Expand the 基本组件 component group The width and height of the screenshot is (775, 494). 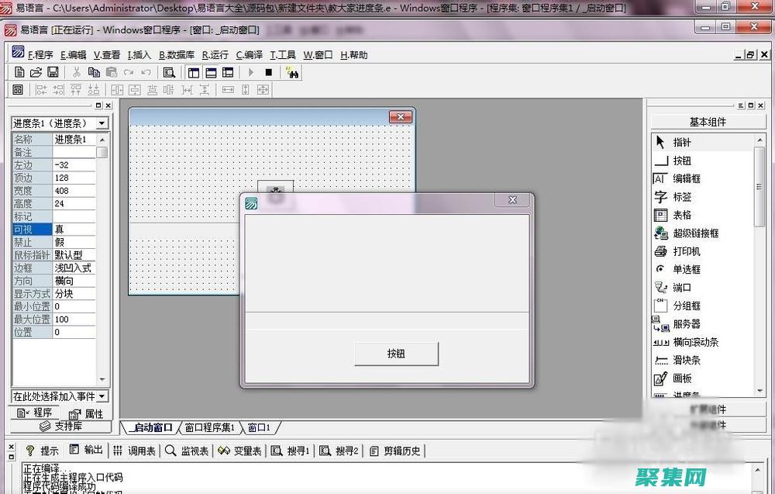(x=707, y=122)
